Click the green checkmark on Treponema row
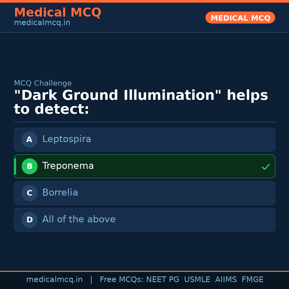 [x=265, y=167]
